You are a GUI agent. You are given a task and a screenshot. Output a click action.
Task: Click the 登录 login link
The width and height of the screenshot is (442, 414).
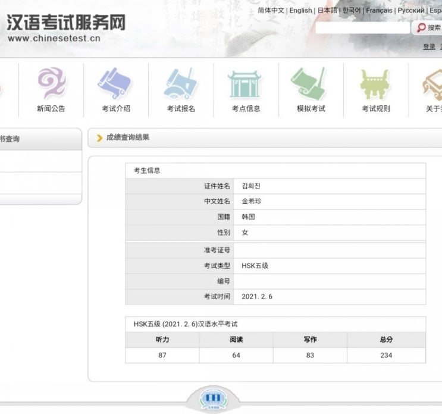(430, 46)
